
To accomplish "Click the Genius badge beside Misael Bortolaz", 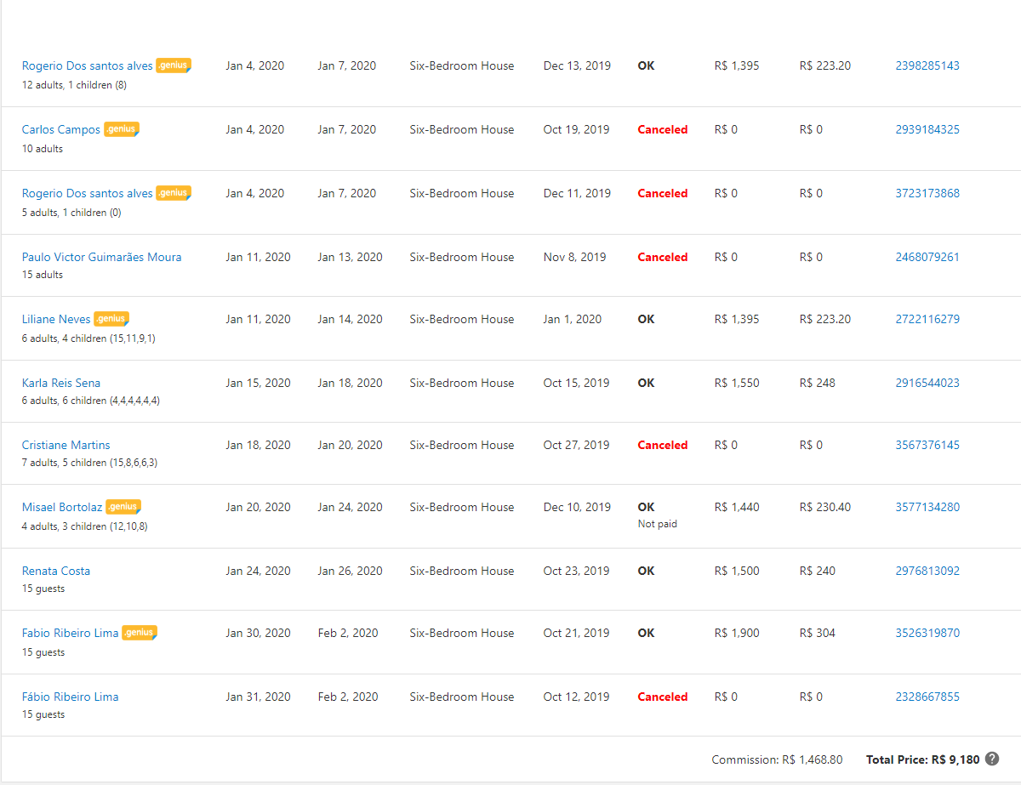I will 123,507.
